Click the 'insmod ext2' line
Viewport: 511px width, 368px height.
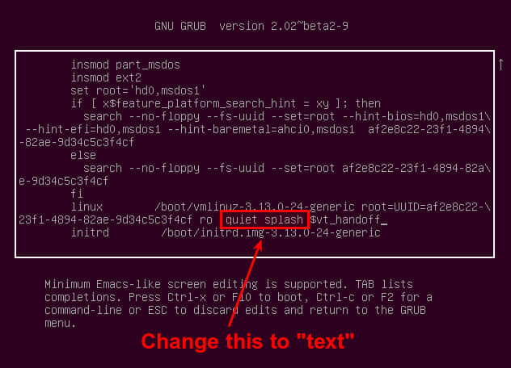(x=106, y=77)
